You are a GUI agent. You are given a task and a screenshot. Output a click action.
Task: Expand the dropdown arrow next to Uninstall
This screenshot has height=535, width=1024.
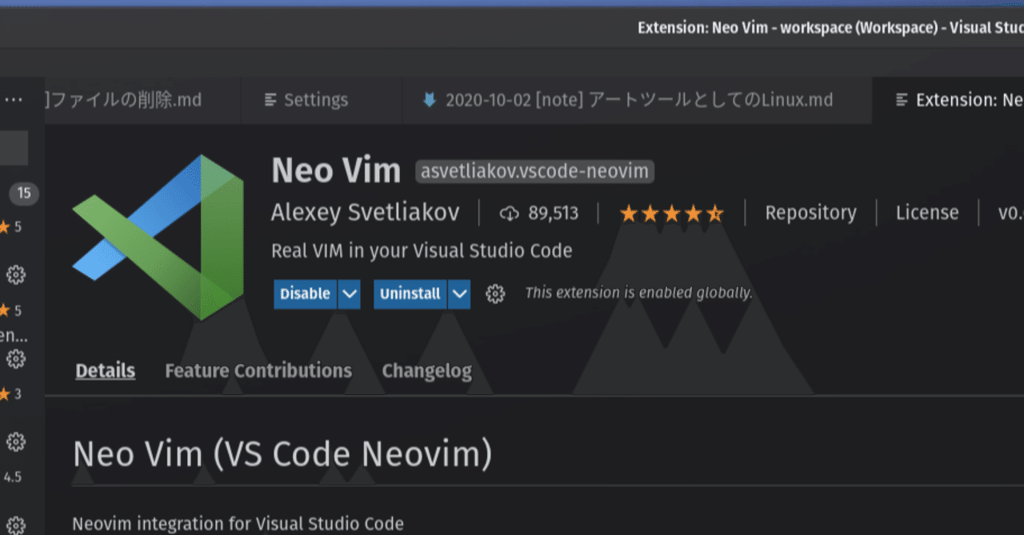pyautogui.click(x=459, y=293)
